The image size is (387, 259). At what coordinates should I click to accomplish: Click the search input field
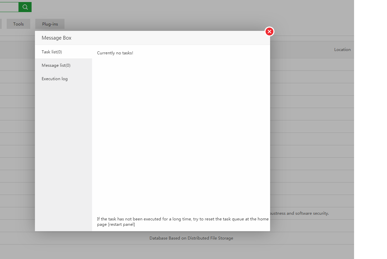pos(9,7)
